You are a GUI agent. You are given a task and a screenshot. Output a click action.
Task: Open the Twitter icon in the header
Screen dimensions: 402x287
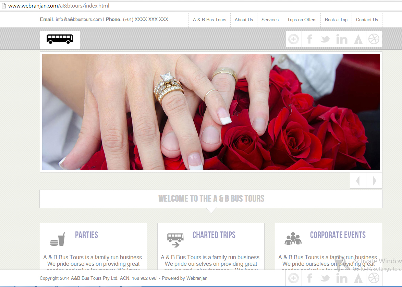pyautogui.click(x=326, y=39)
